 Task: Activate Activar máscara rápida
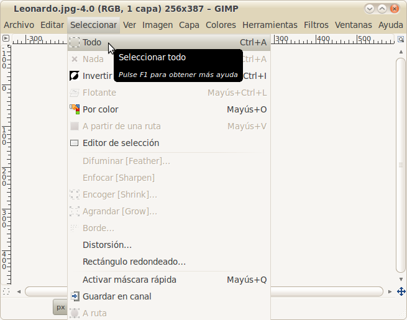pos(169,280)
